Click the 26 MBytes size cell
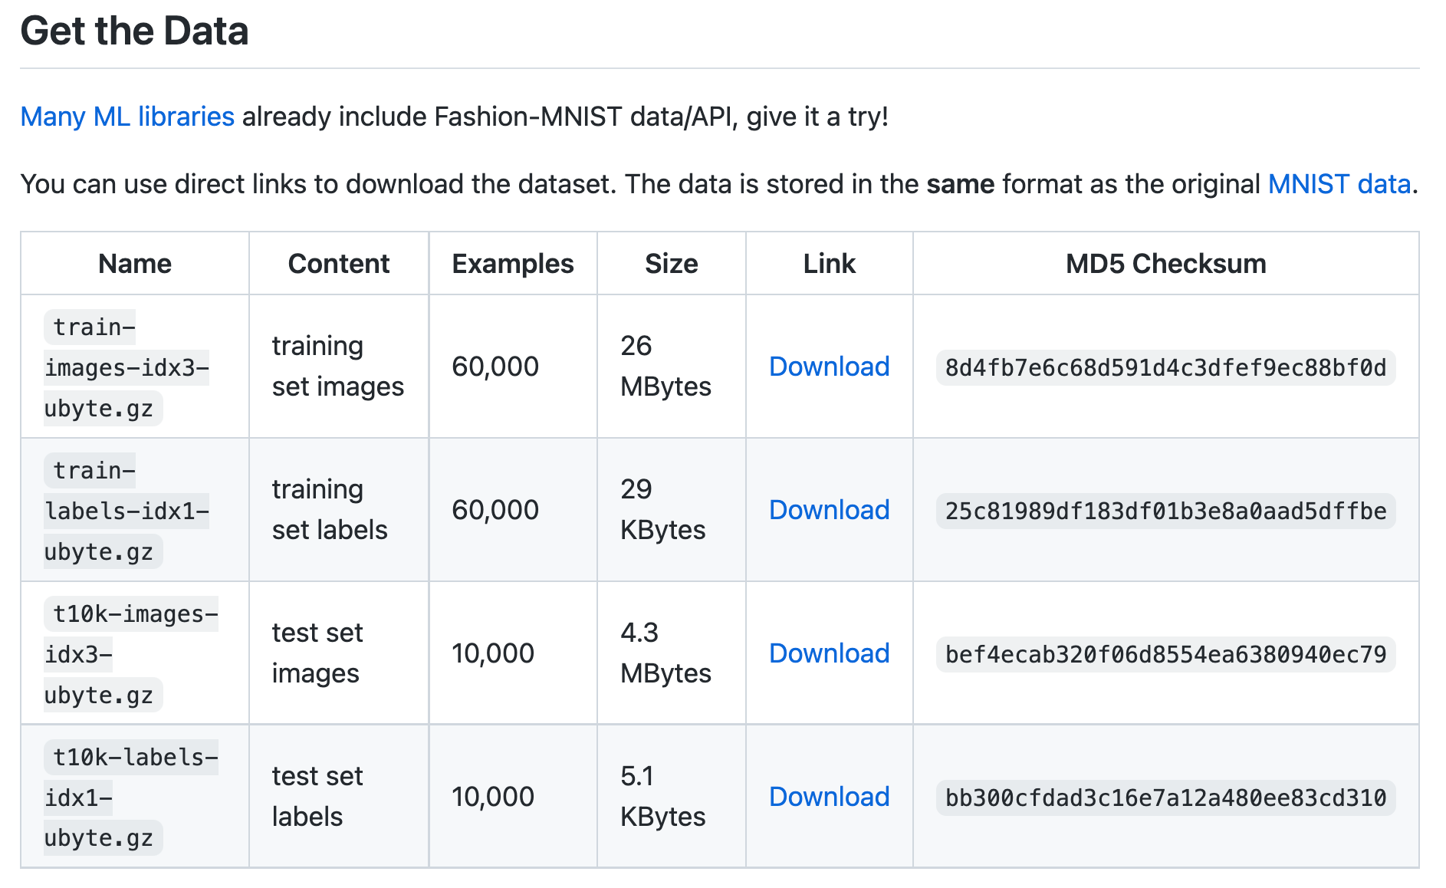The height and width of the screenshot is (888, 1446). click(665, 367)
